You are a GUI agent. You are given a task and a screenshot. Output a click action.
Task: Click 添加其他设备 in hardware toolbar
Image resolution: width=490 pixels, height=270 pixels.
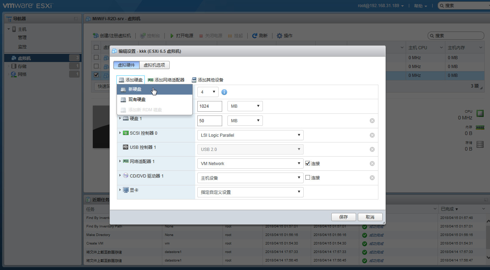tap(208, 80)
